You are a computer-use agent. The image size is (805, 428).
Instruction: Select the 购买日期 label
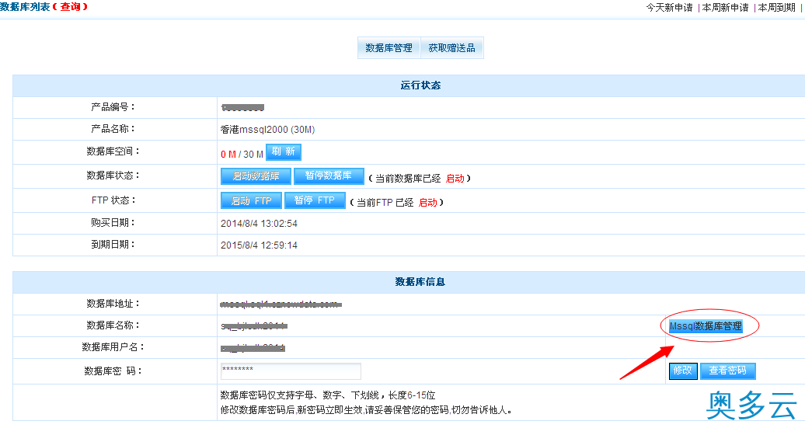coord(113,223)
